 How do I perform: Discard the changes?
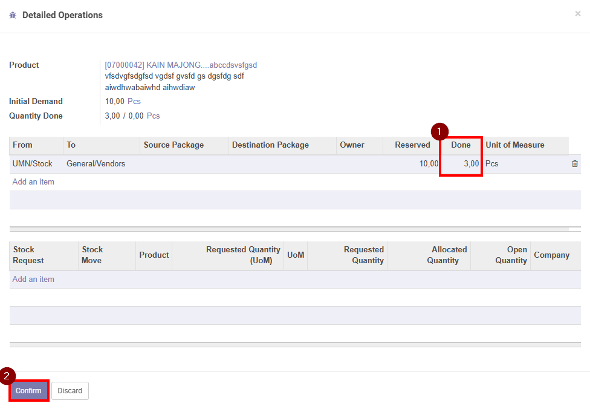tap(70, 391)
